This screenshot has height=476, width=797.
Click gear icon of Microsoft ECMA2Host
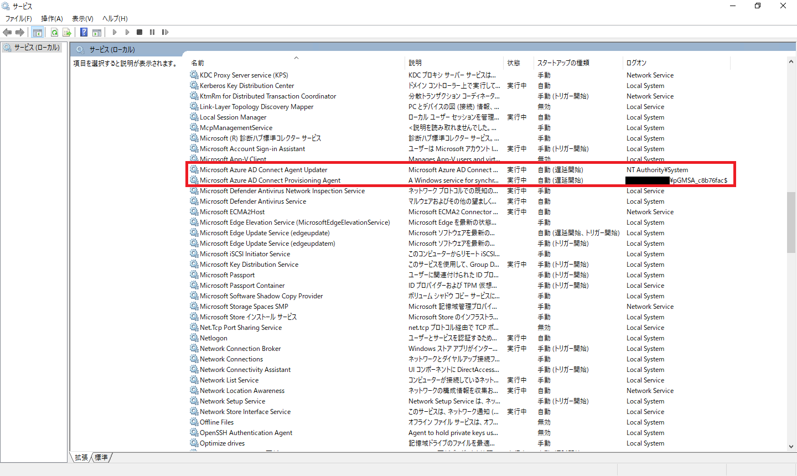194,211
